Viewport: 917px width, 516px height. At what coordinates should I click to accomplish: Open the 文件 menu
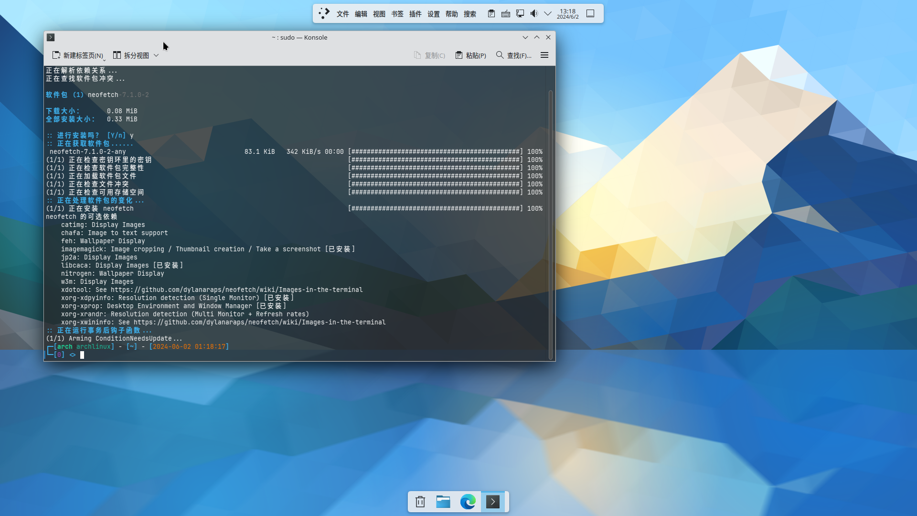coord(342,14)
